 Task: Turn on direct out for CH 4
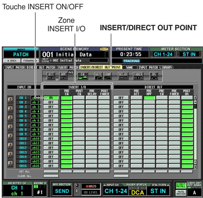(x=121, y=111)
